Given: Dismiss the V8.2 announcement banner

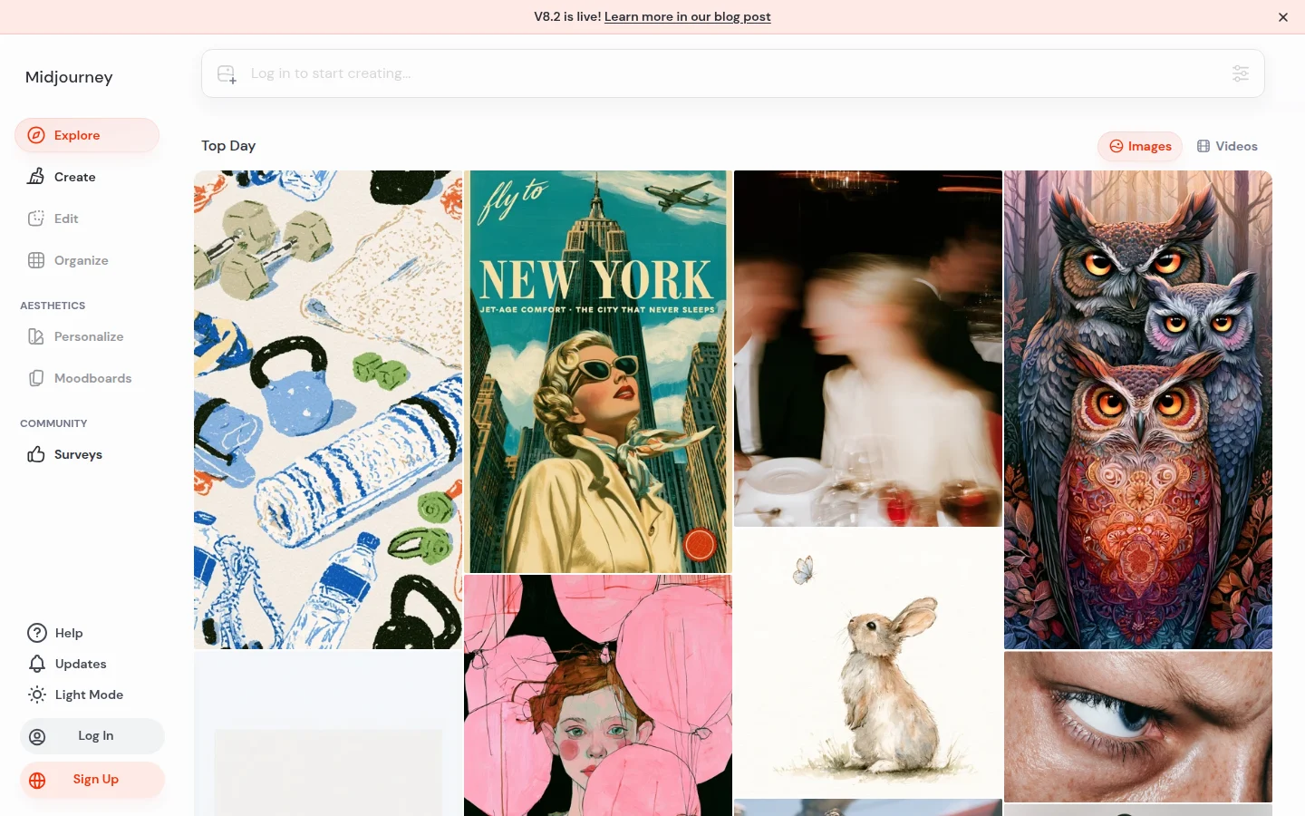Looking at the screenshot, I should [x=1283, y=17].
